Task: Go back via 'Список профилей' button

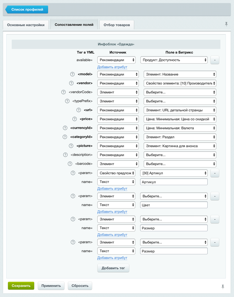Action: tap(27, 10)
